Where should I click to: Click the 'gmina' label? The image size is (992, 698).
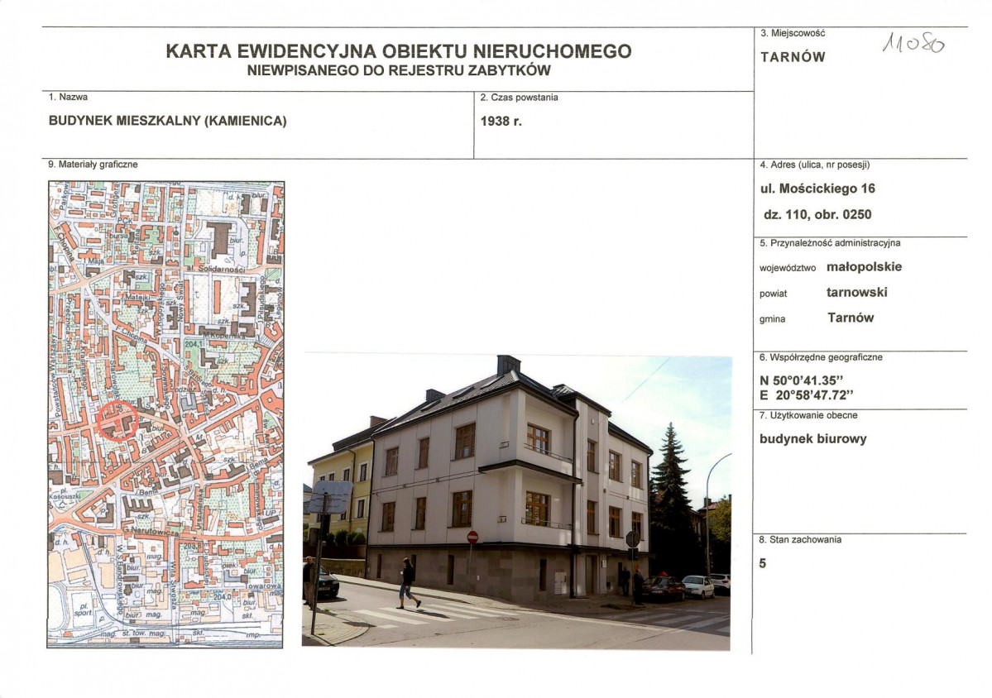click(773, 319)
